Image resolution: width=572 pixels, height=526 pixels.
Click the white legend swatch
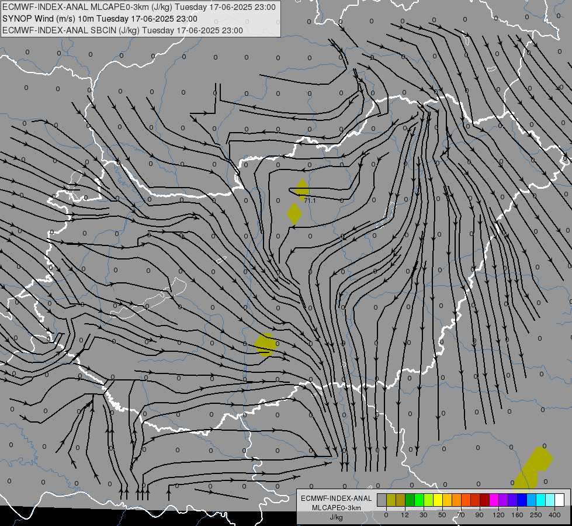click(560, 500)
